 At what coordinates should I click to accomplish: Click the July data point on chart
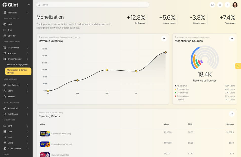pyautogui.click(x=136, y=71)
